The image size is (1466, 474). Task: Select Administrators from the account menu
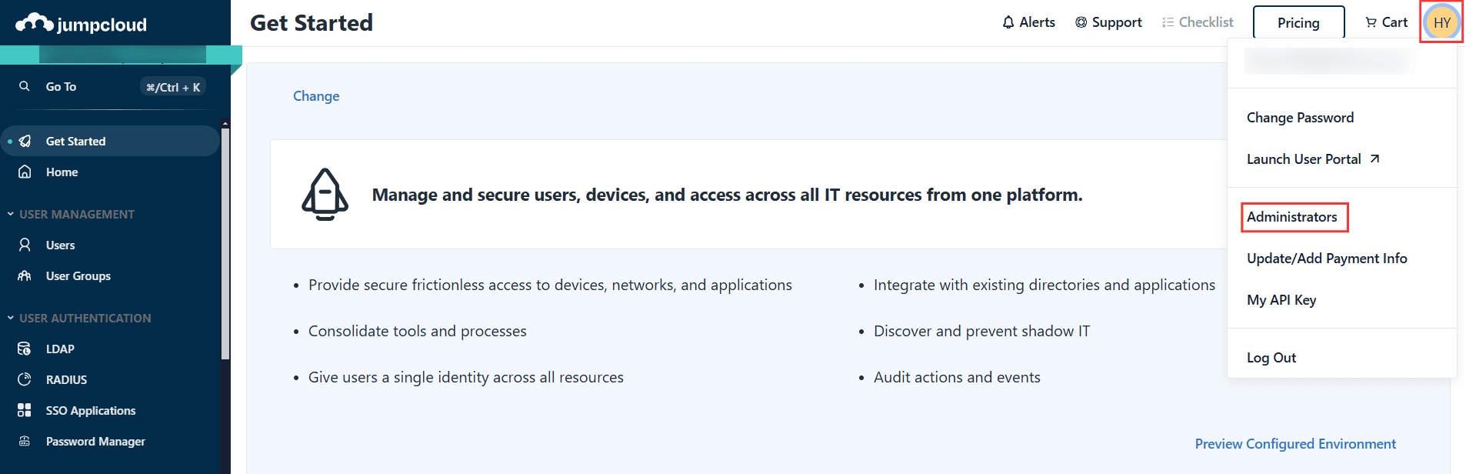click(1292, 217)
